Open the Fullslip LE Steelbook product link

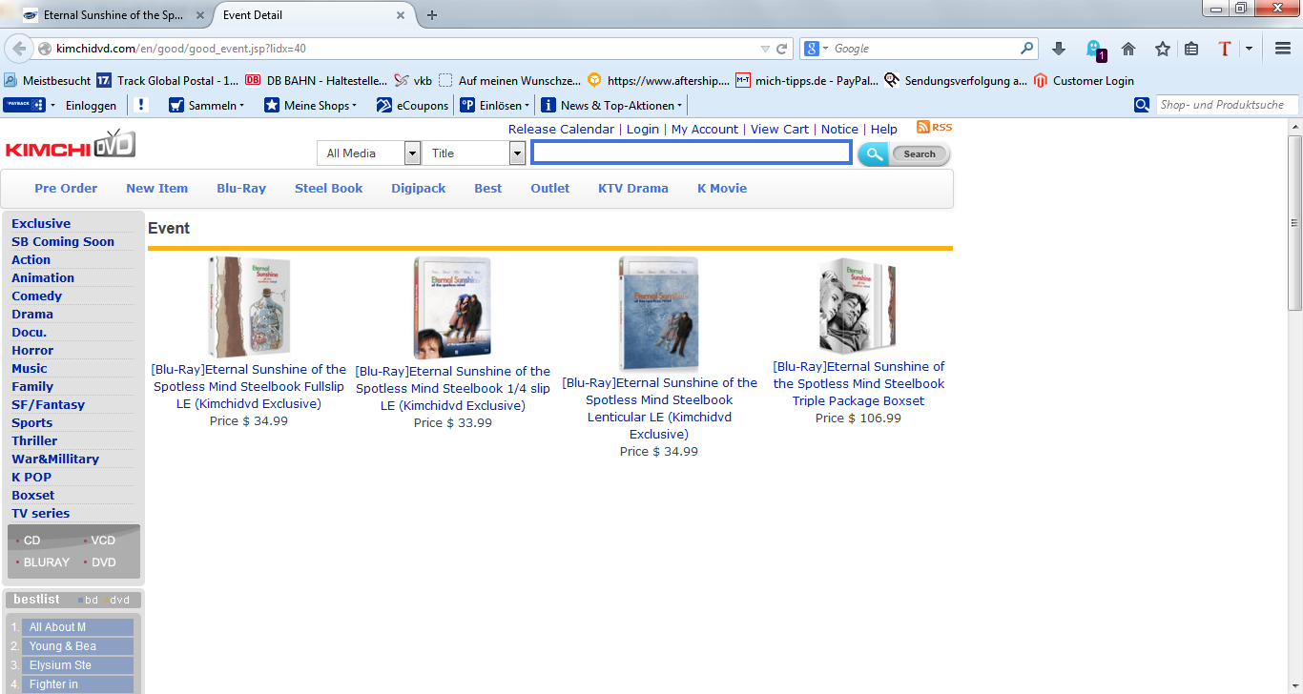pyautogui.click(x=249, y=386)
